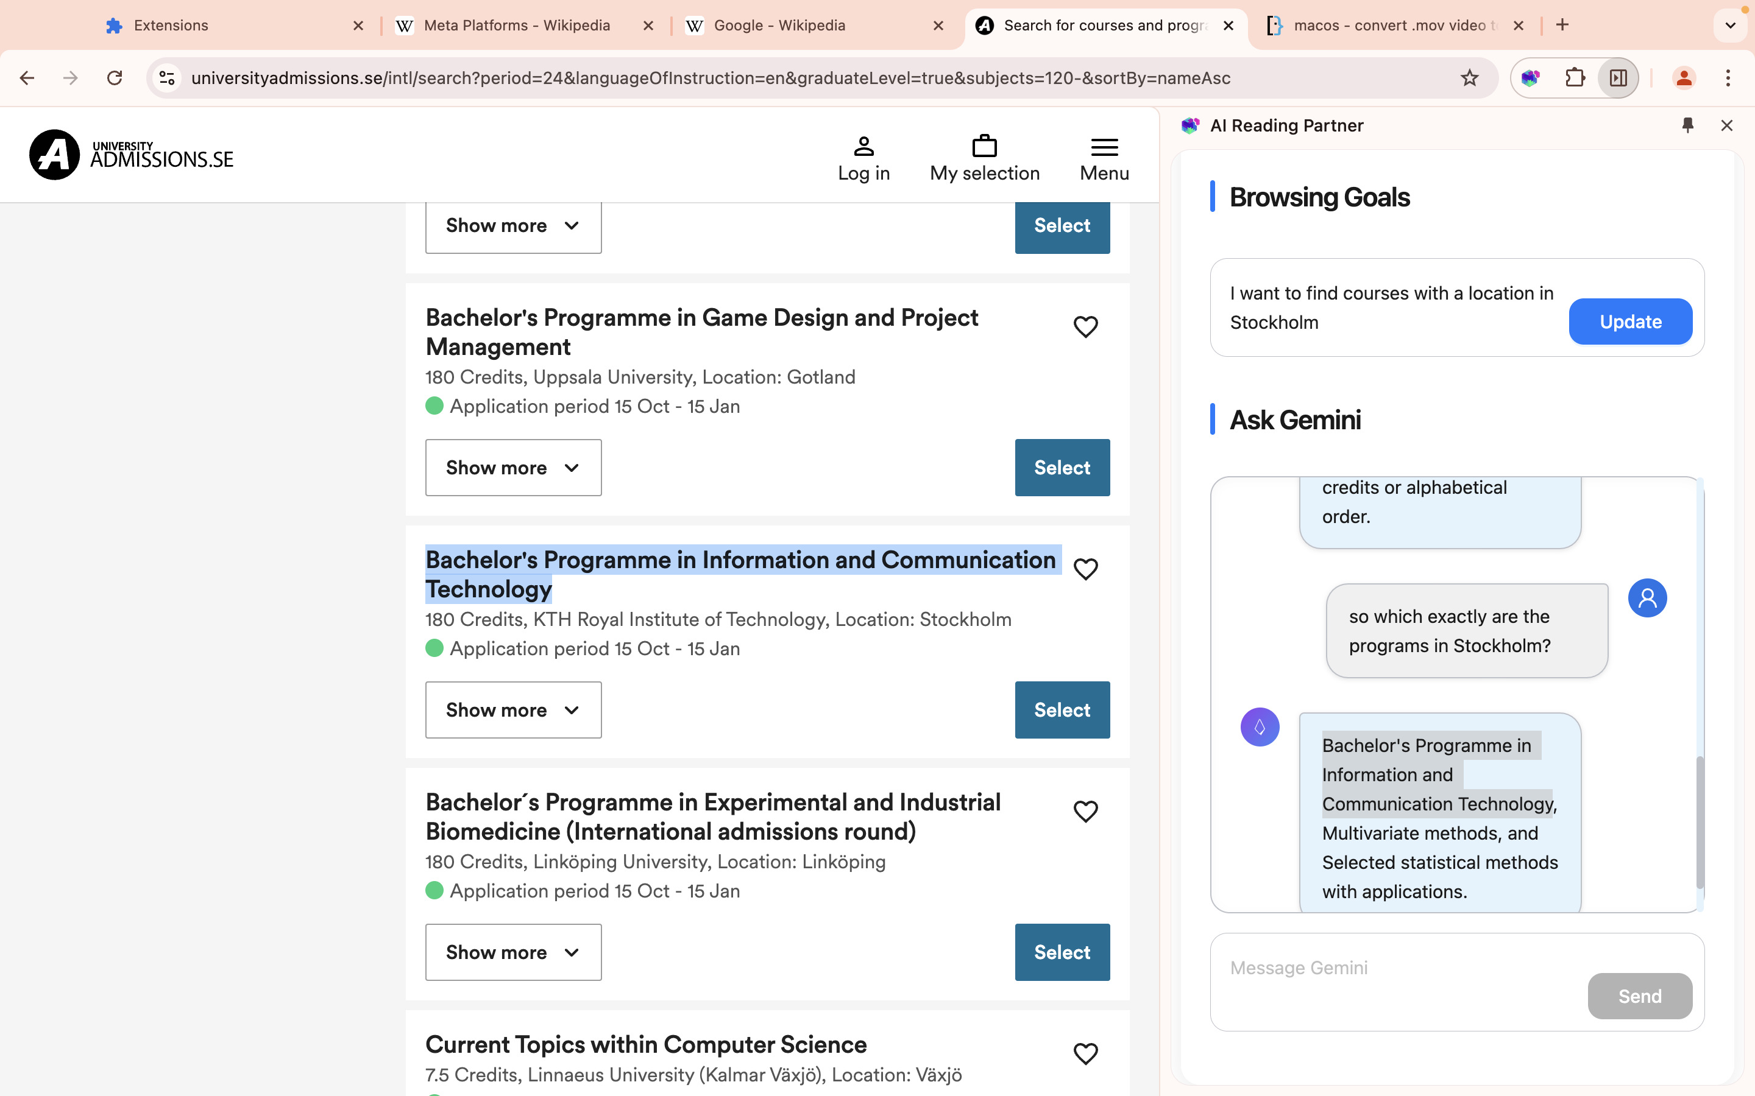Favorite the Information and Communication Technology programme
The image size is (1755, 1096).
pyautogui.click(x=1085, y=569)
